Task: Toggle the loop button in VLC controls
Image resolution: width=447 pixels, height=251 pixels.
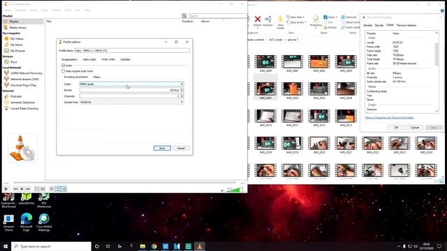Action: [x=58, y=189]
